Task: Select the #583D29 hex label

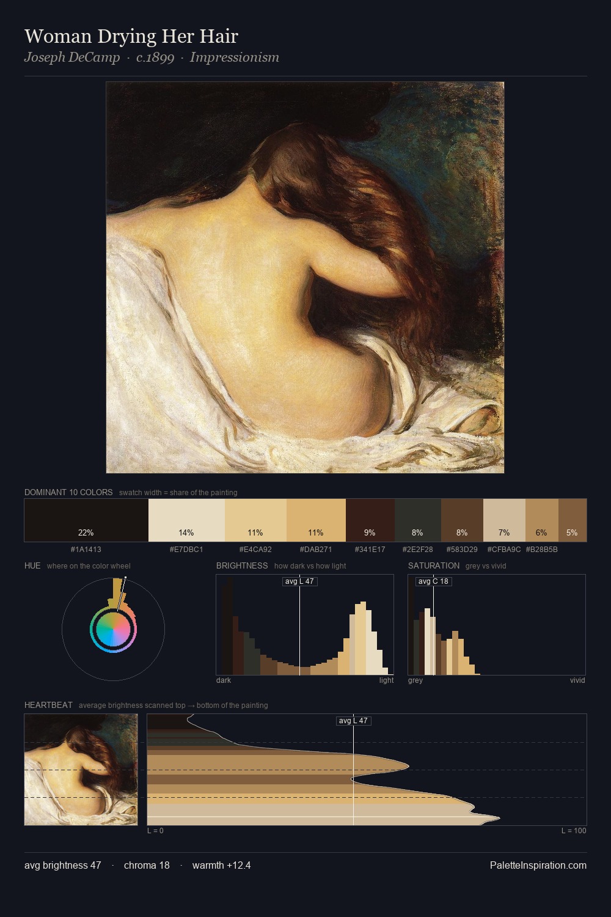Action: pos(462,550)
